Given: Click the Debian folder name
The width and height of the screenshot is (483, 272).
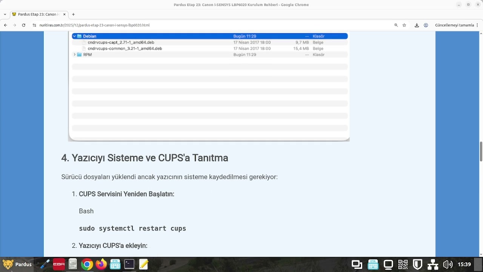Looking at the screenshot, I should click(x=89, y=36).
